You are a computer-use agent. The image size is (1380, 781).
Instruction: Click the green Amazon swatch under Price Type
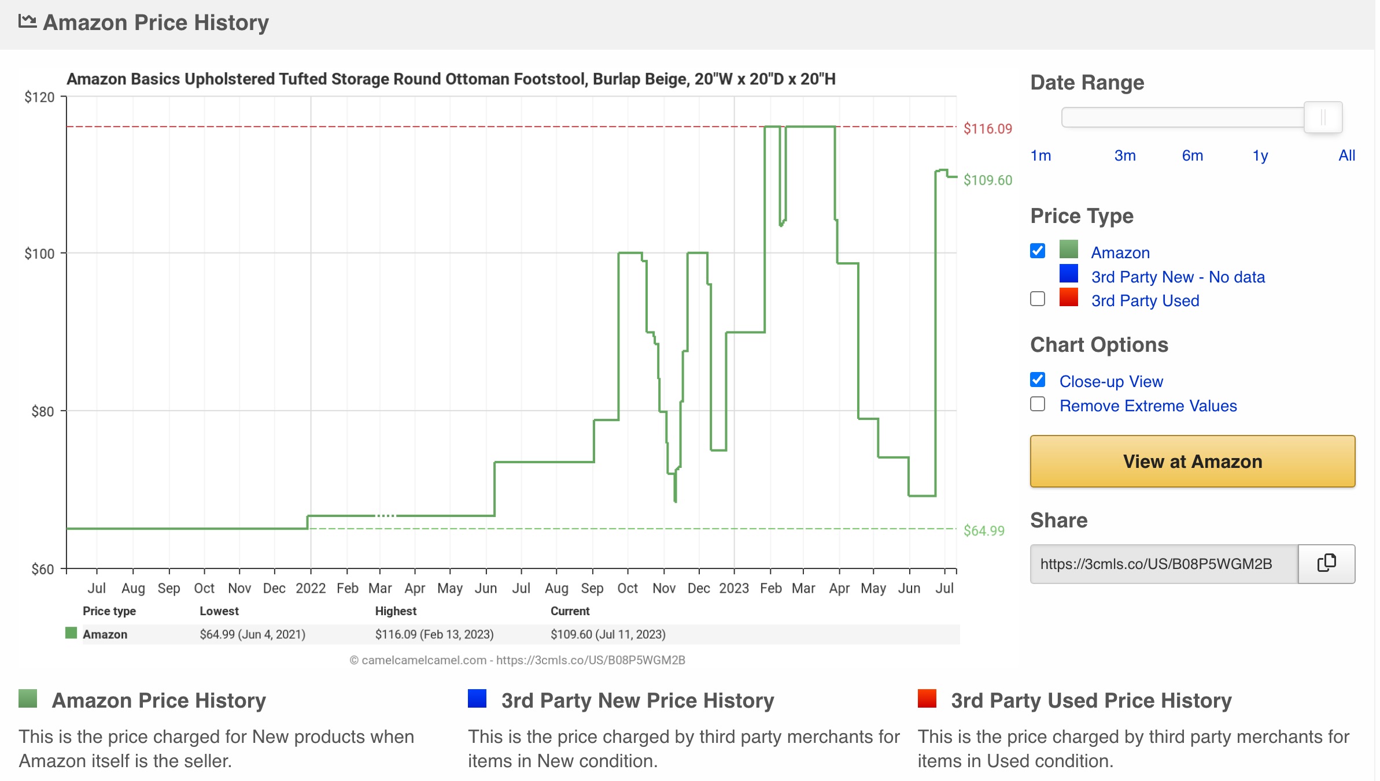point(1068,250)
